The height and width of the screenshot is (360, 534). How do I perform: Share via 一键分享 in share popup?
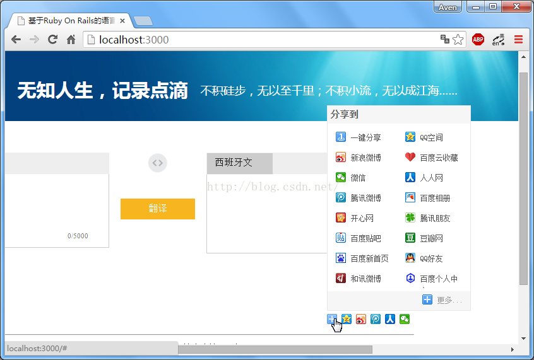tap(359, 137)
